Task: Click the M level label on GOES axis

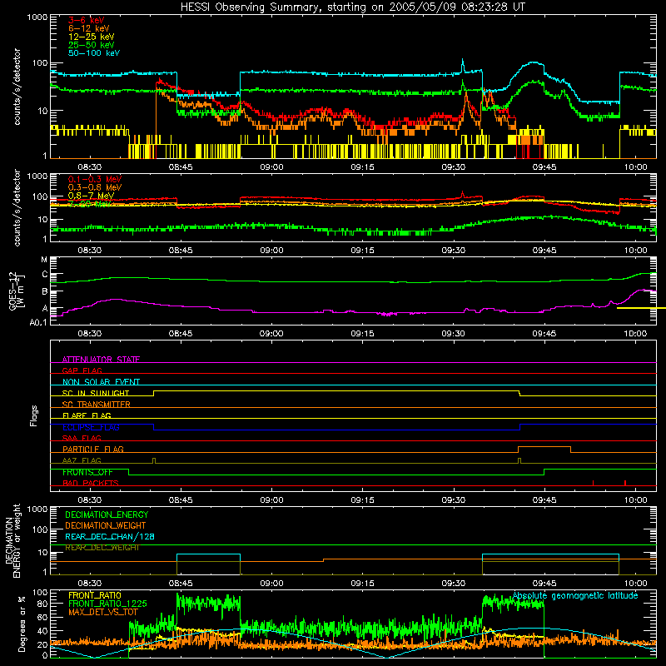Action: pos(44,259)
